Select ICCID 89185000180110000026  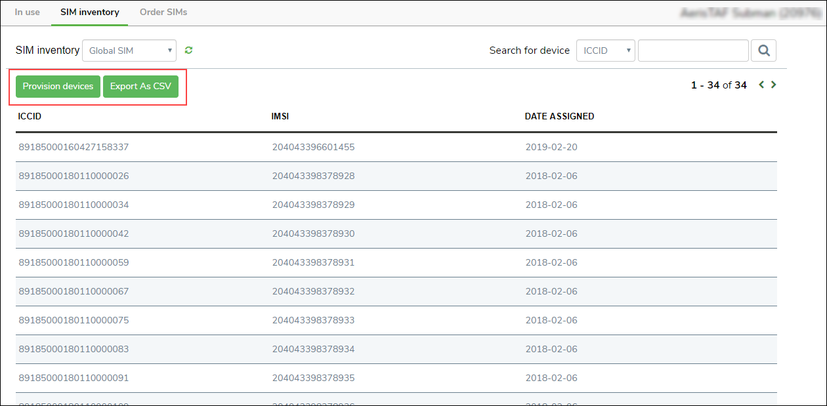click(74, 176)
